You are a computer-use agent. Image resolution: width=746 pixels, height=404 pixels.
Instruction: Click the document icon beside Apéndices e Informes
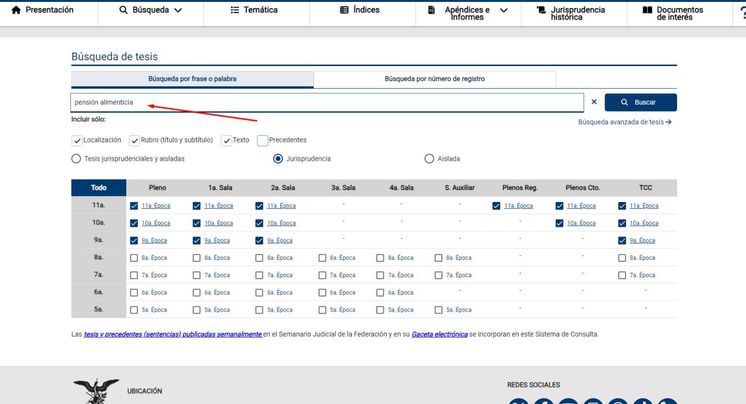[431, 10]
